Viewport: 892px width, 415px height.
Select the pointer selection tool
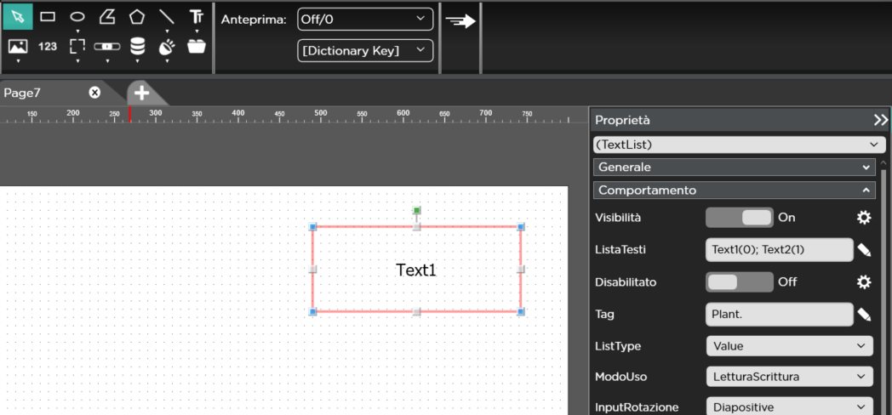[x=18, y=16]
